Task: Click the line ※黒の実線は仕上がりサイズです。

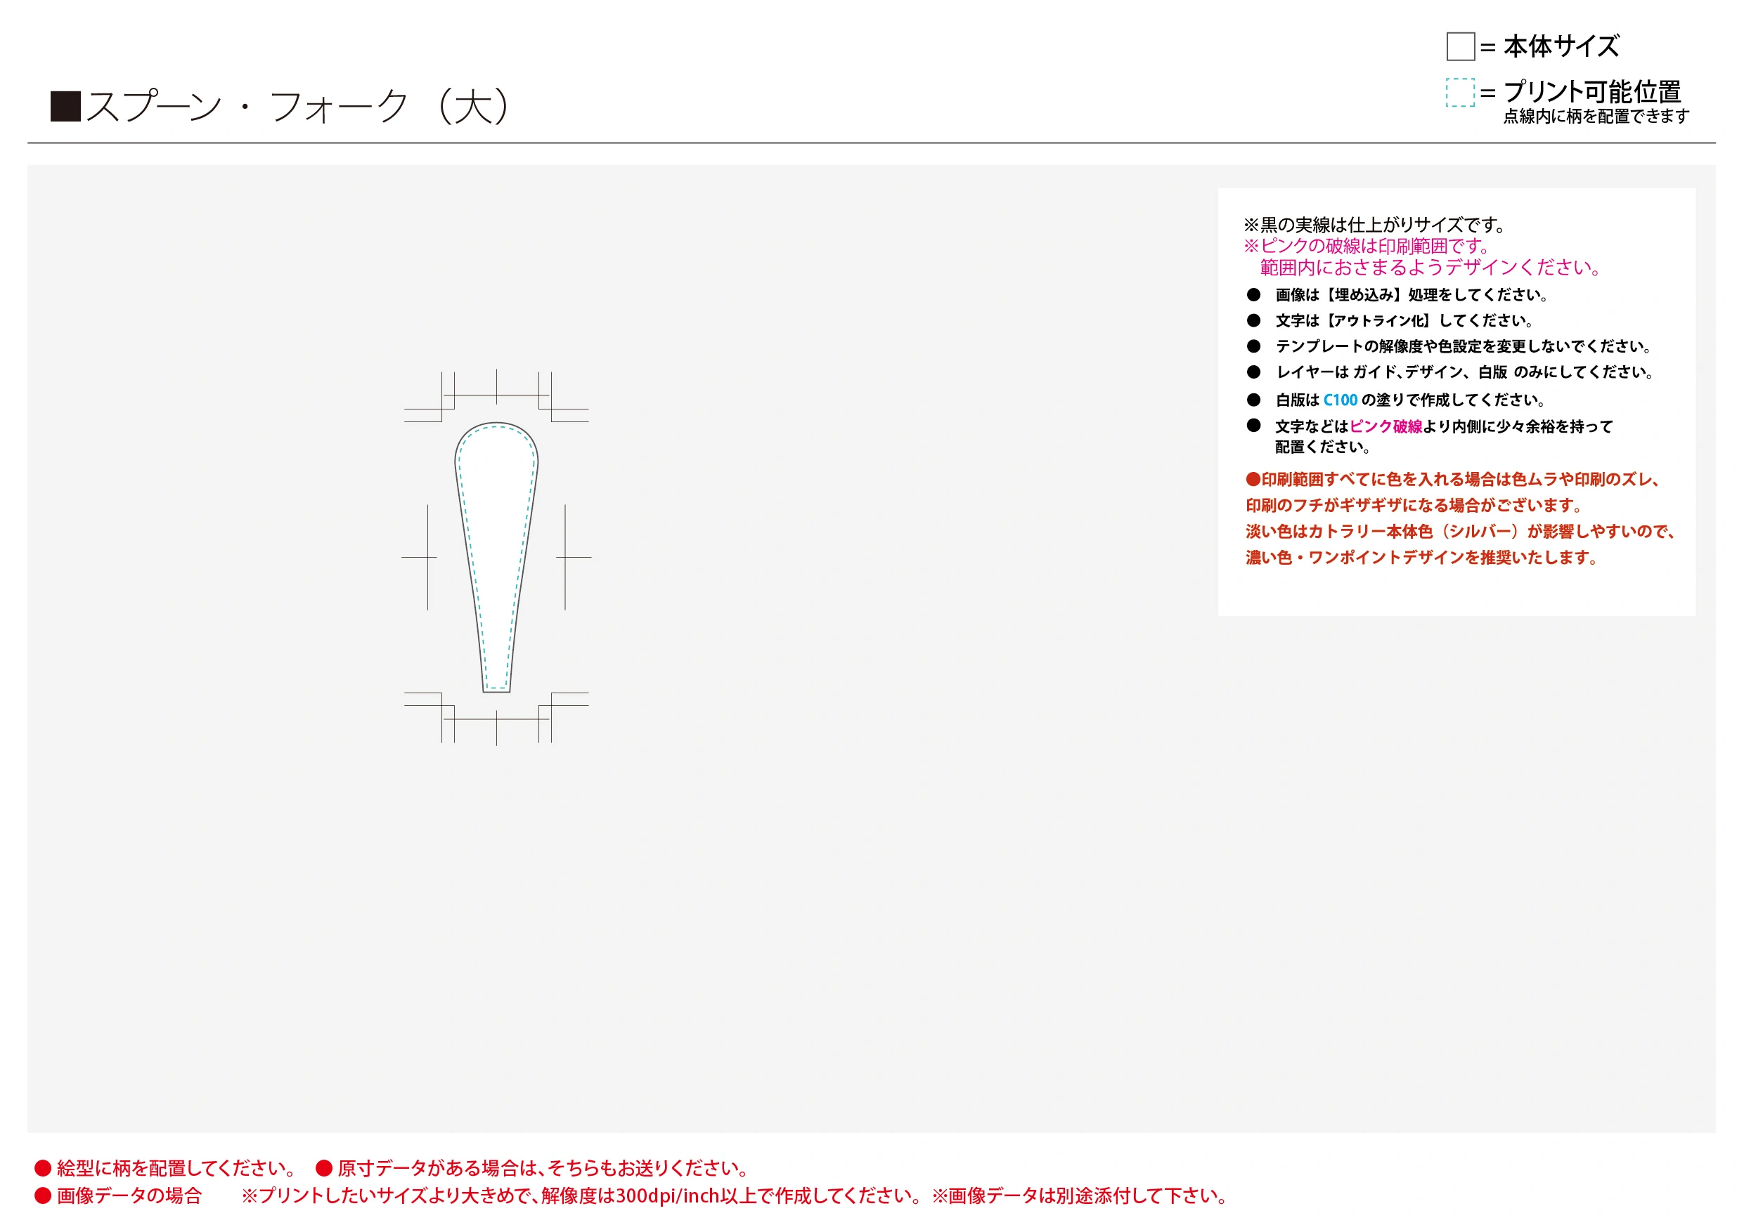Action: tap(1374, 225)
